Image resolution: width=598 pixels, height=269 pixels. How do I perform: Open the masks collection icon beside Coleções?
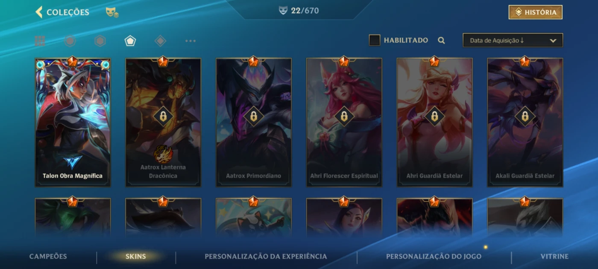(x=112, y=12)
